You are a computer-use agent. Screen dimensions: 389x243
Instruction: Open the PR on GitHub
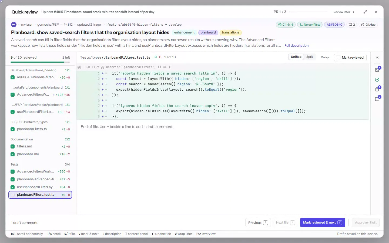[x=368, y=25]
